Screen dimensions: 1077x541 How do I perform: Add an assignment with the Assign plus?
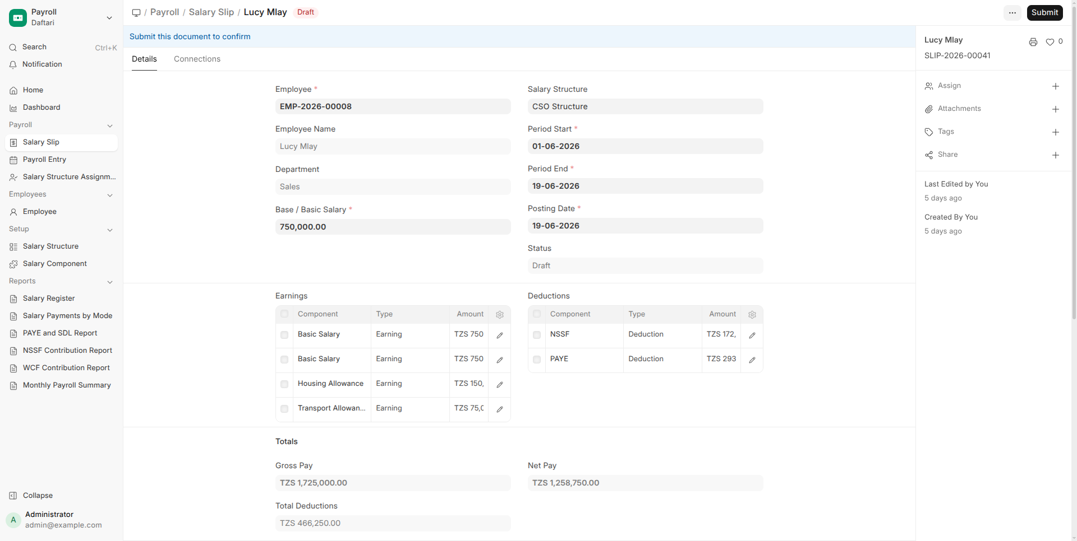tap(1056, 86)
